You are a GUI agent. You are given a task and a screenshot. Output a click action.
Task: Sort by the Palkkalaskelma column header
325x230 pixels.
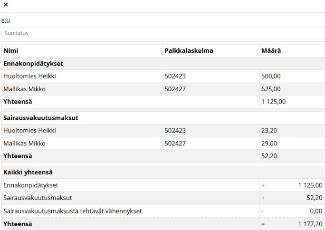pos(189,51)
